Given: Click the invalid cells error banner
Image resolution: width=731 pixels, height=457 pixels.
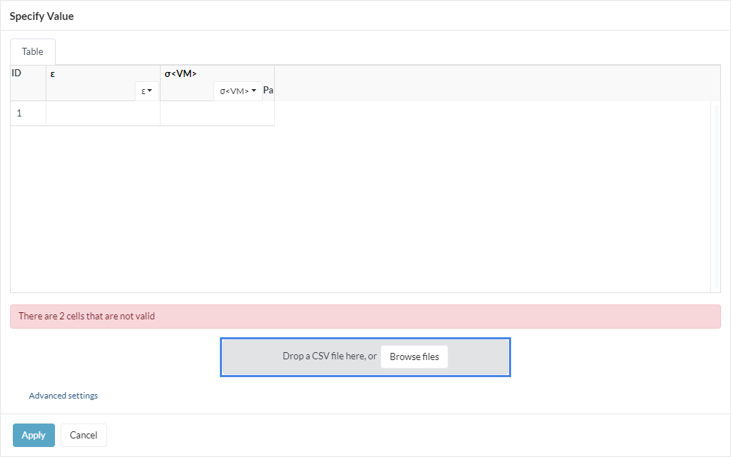Looking at the screenshot, I should coord(365,317).
